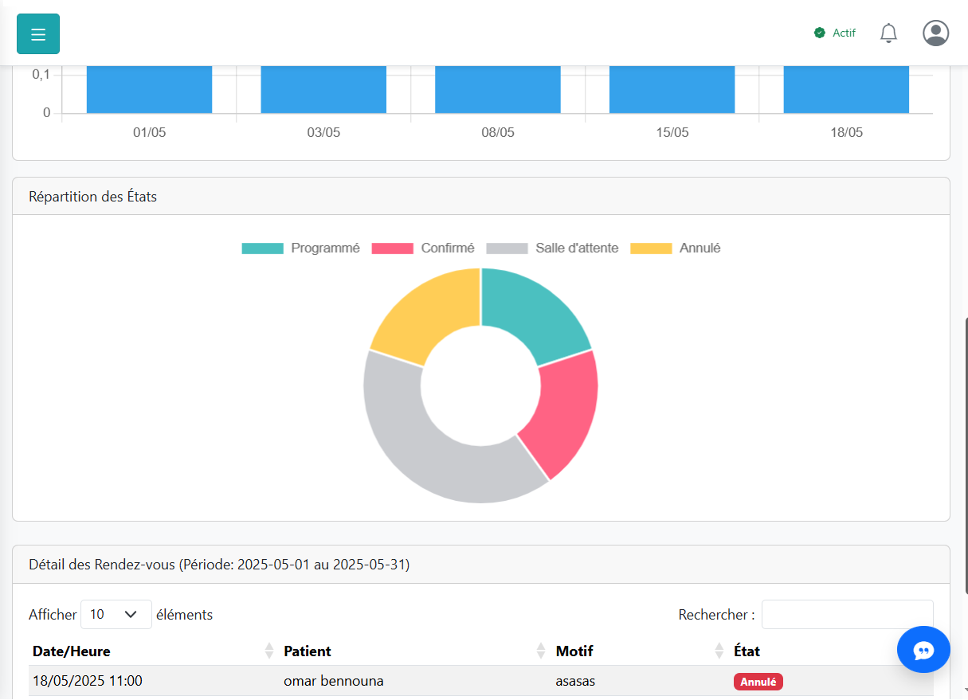Sort table by Motif column arrows

point(719,651)
